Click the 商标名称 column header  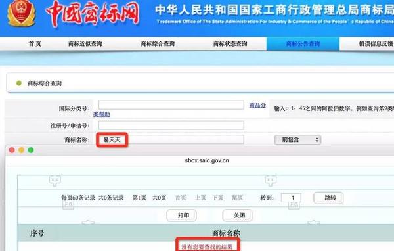pyautogui.click(x=226, y=233)
